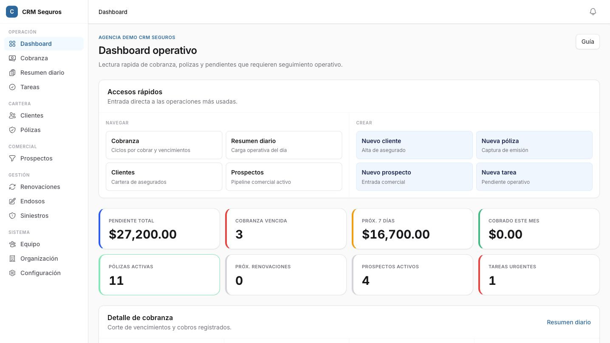Click the CRM Seguros logo badge
Viewport: 610px width, 343px height.
(x=12, y=12)
